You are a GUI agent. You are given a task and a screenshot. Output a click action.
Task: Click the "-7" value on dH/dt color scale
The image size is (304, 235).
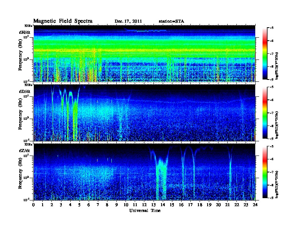272,54
